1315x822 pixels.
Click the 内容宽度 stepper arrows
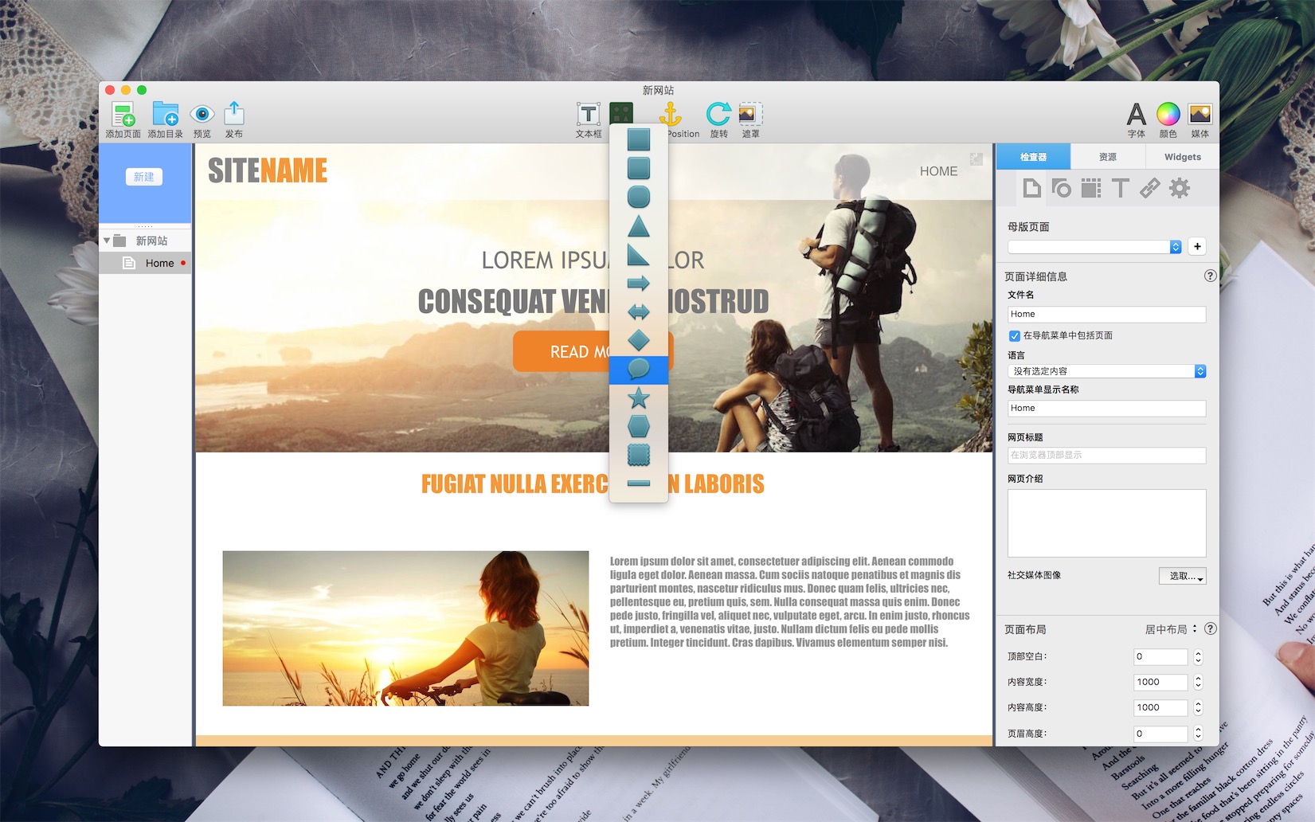1198,683
